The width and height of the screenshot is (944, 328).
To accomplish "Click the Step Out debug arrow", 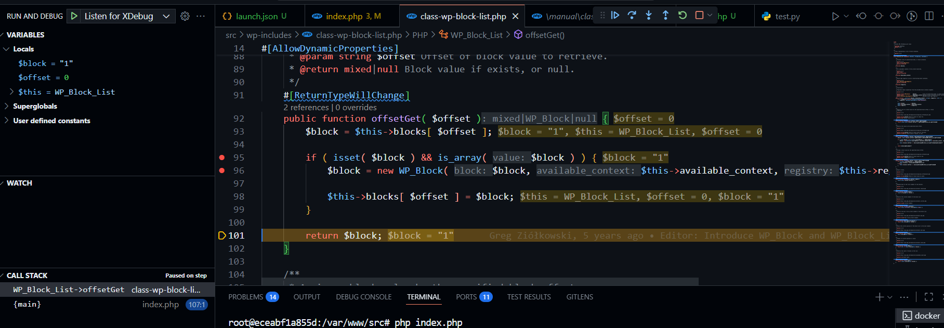I will 665,16.
